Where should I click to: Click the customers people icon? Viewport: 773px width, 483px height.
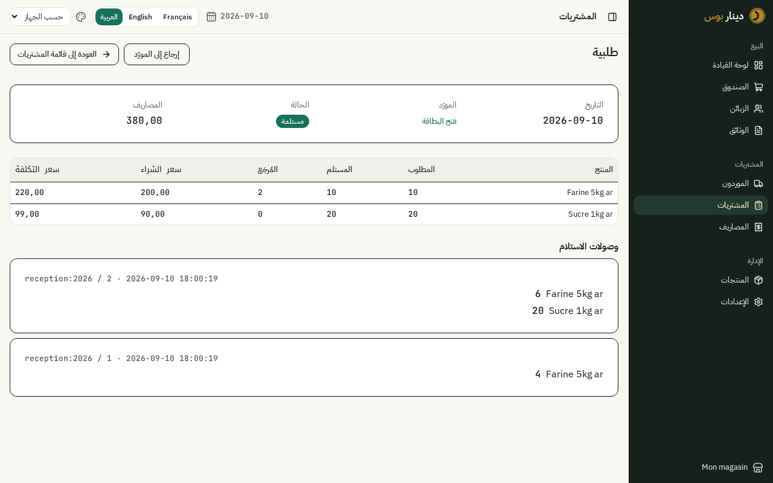pyautogui.click(x=759, y=109)
